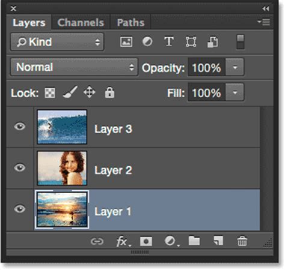Click the panel bottom resize grip handle
The width and height of the screenshot is (285, 270).
coord(139,252)
